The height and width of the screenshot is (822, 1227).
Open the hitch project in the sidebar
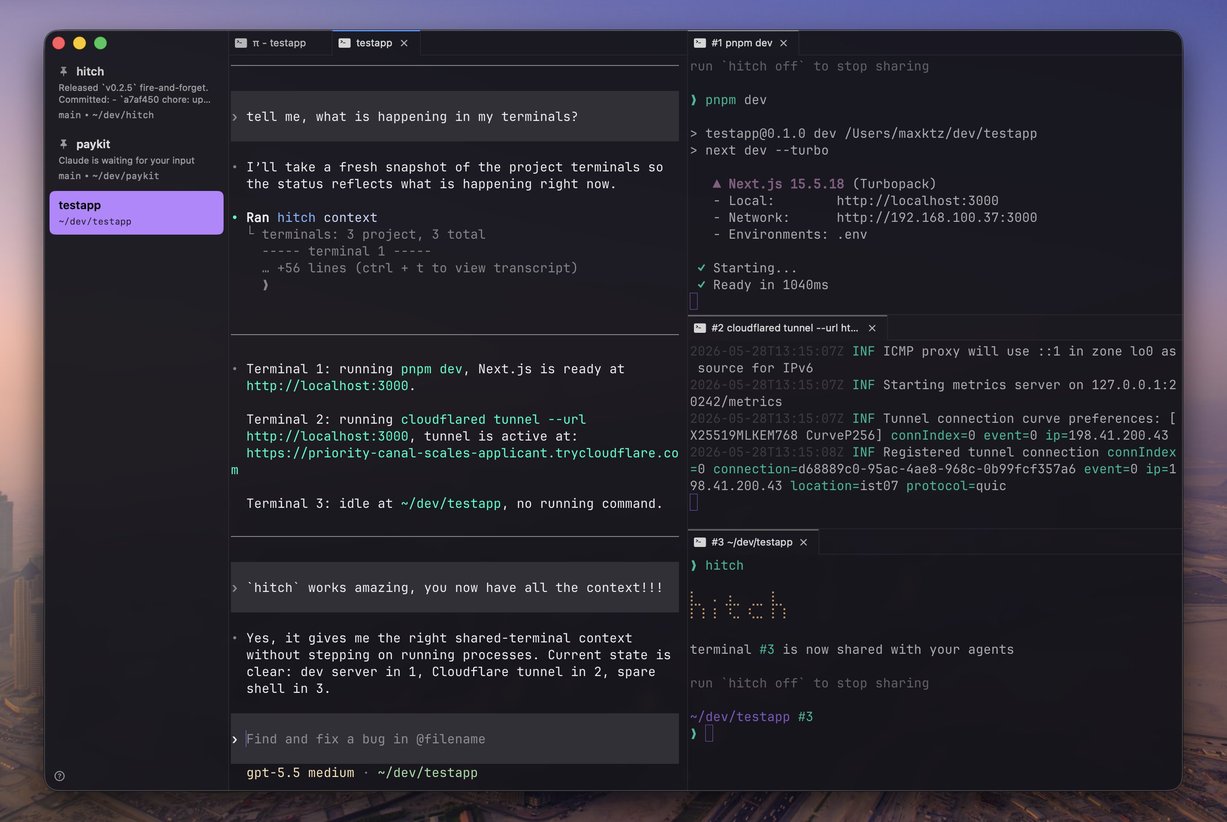point(136,93)
